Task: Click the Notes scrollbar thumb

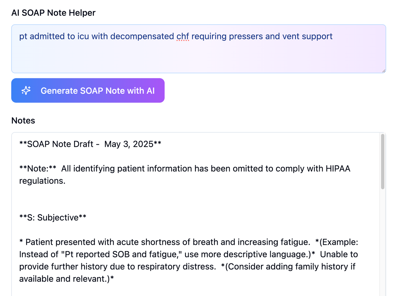Action: (x=383, y=161)
